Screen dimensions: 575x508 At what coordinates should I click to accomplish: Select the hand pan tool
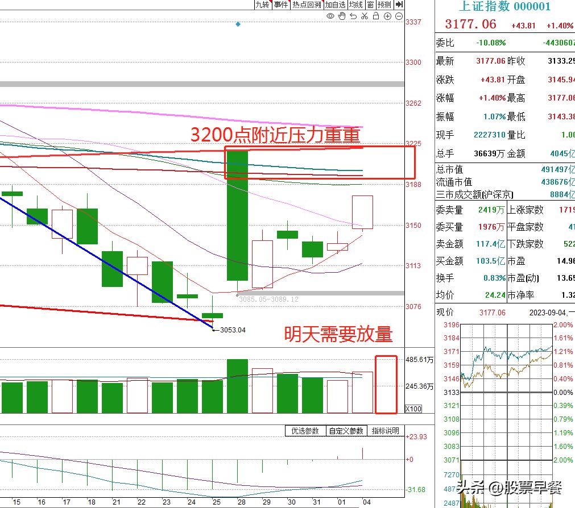click(342, 16)
